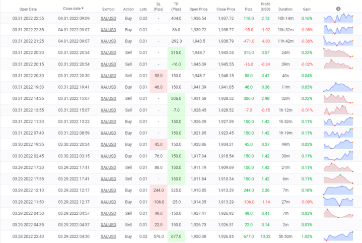
Task: Click the Gain column header
Action: tap(307, 9)
